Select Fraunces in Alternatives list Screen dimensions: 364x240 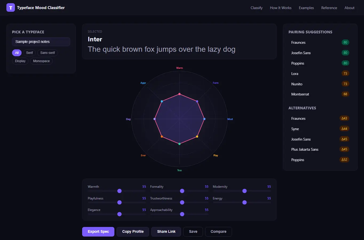320,118
